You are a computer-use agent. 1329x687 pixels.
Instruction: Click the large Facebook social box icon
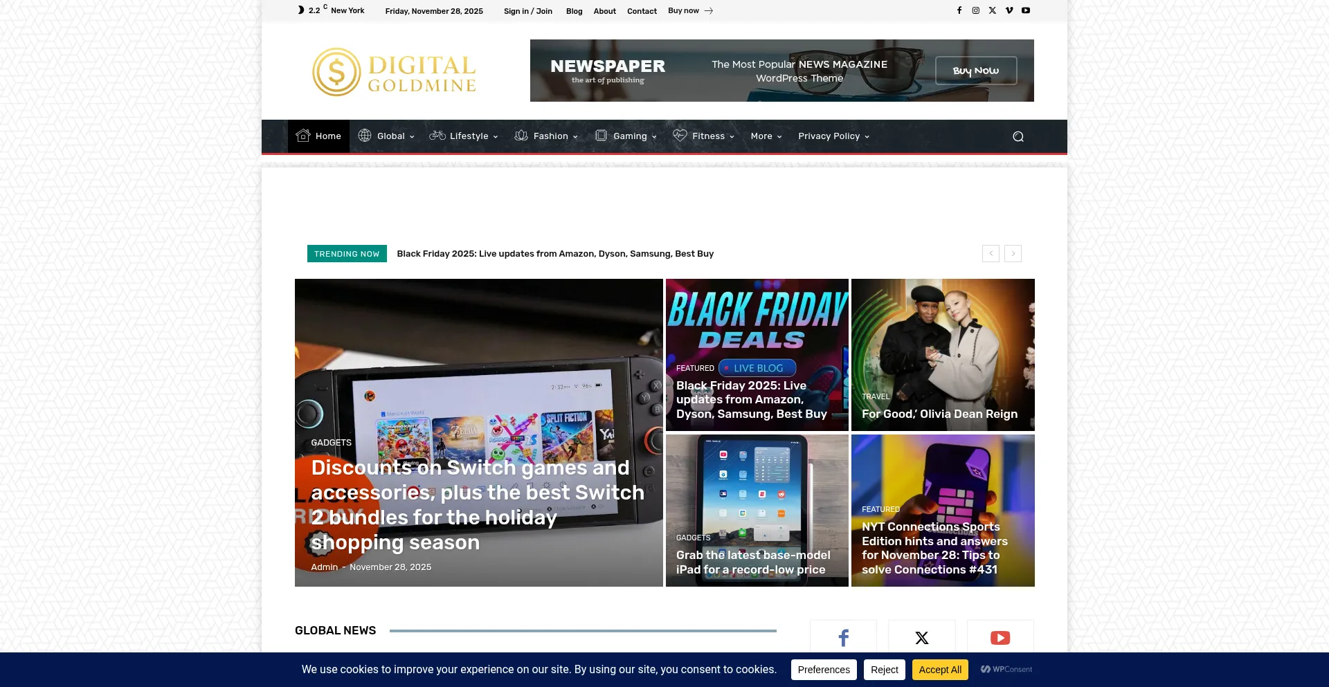tap(843, 637)
